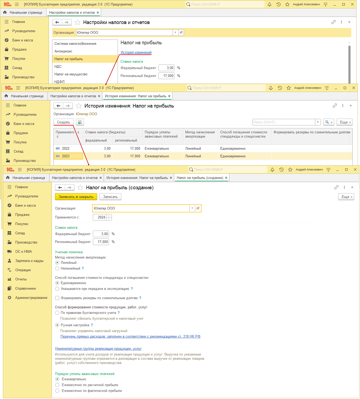
Task: Select 'Ручная настройка' cost formation option
Action: (x=57, y=325)
